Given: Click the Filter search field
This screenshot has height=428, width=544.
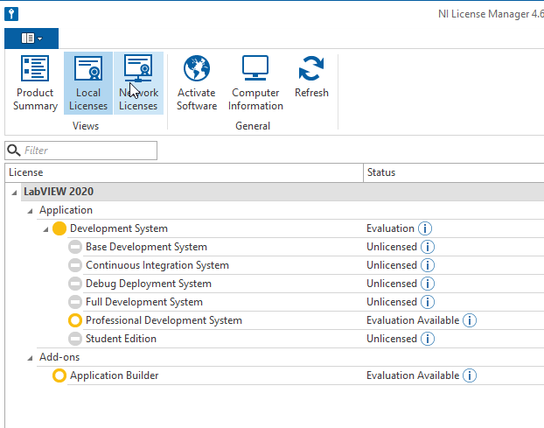Looking at the screenshot, I should pos(80,151).
